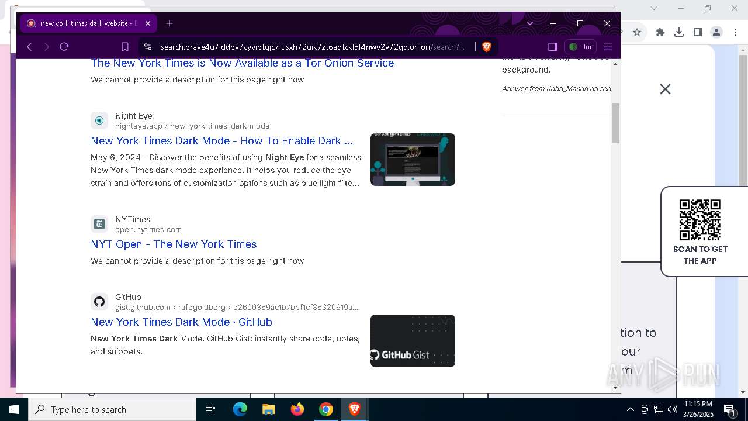Expand Chrome tab search chevron
This screenshot has height=421, width=748.
coord(654,8)
